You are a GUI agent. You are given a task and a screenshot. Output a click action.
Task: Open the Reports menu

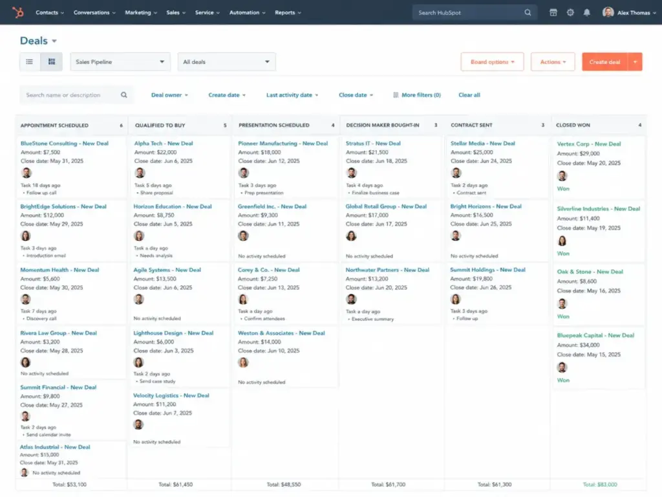click(x=288, y=13)
